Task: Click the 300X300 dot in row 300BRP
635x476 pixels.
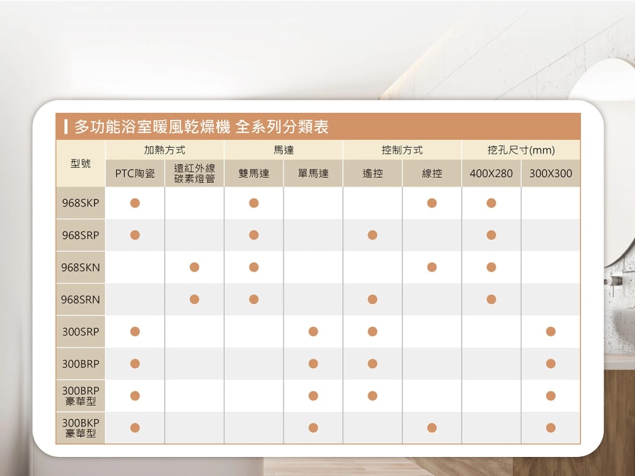Action: pyautogui.click(x=551, y=364)
